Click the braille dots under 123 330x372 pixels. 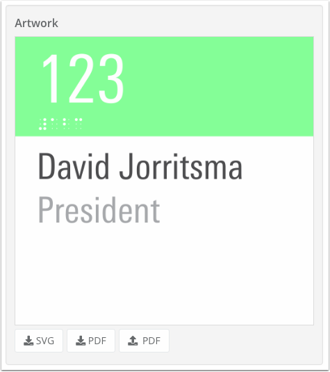pyautogui.click(x=60, y=124)
